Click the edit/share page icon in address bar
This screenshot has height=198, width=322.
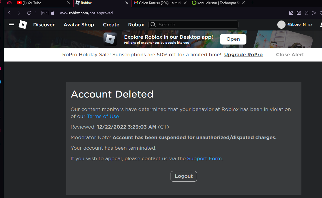point(291,13)
